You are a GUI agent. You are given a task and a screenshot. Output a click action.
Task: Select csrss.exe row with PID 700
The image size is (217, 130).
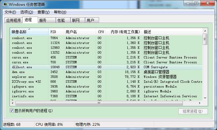[x=106, y=62]
